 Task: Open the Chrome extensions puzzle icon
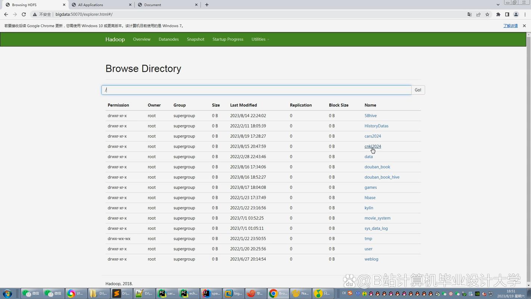click(498, 14)
